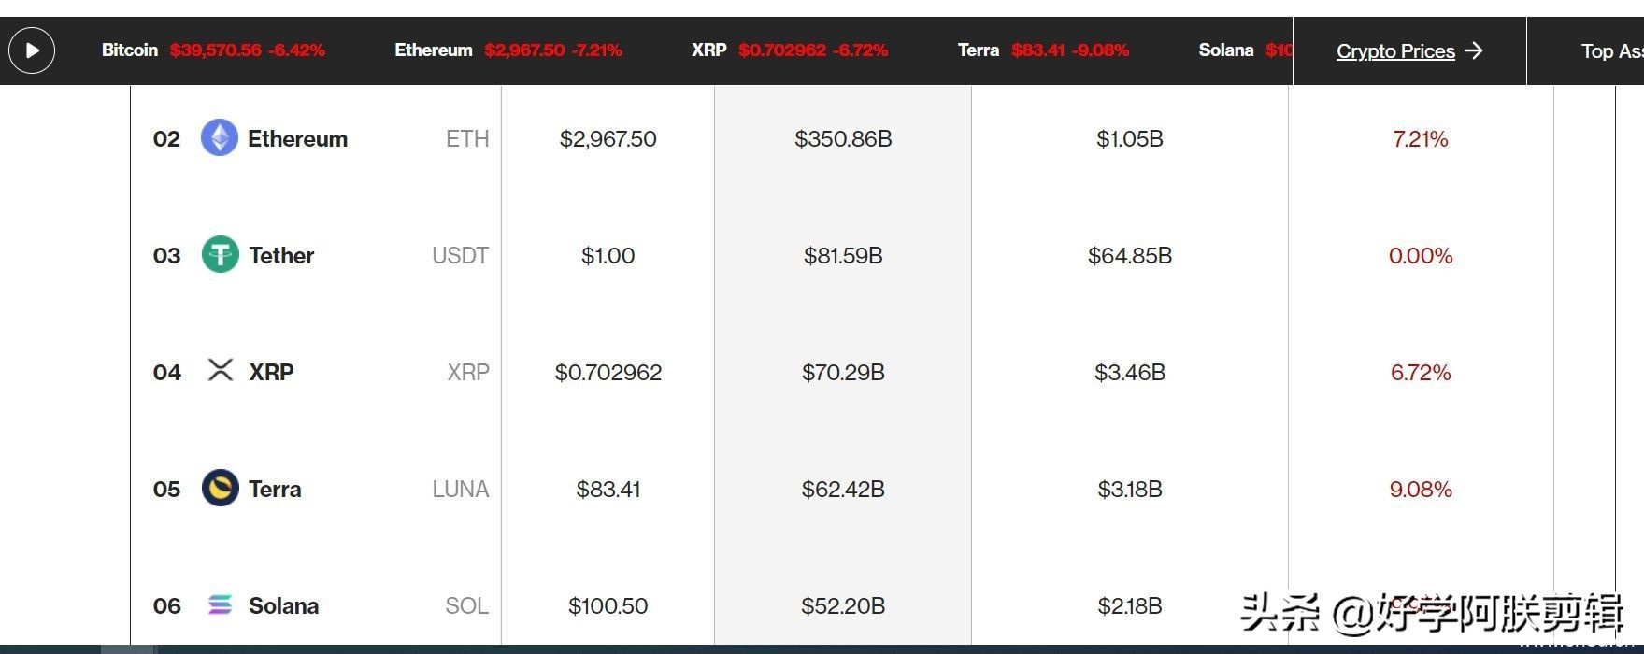This screenshot has width=1644, height=654.
Task: Click the Terra name in the table
Action: point(275,490)
